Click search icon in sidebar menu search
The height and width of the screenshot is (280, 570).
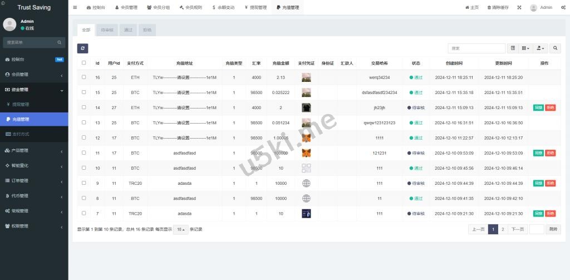click(x=59, y=42)
